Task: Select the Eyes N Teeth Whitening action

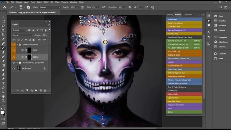Action: [x=184, y=87]
